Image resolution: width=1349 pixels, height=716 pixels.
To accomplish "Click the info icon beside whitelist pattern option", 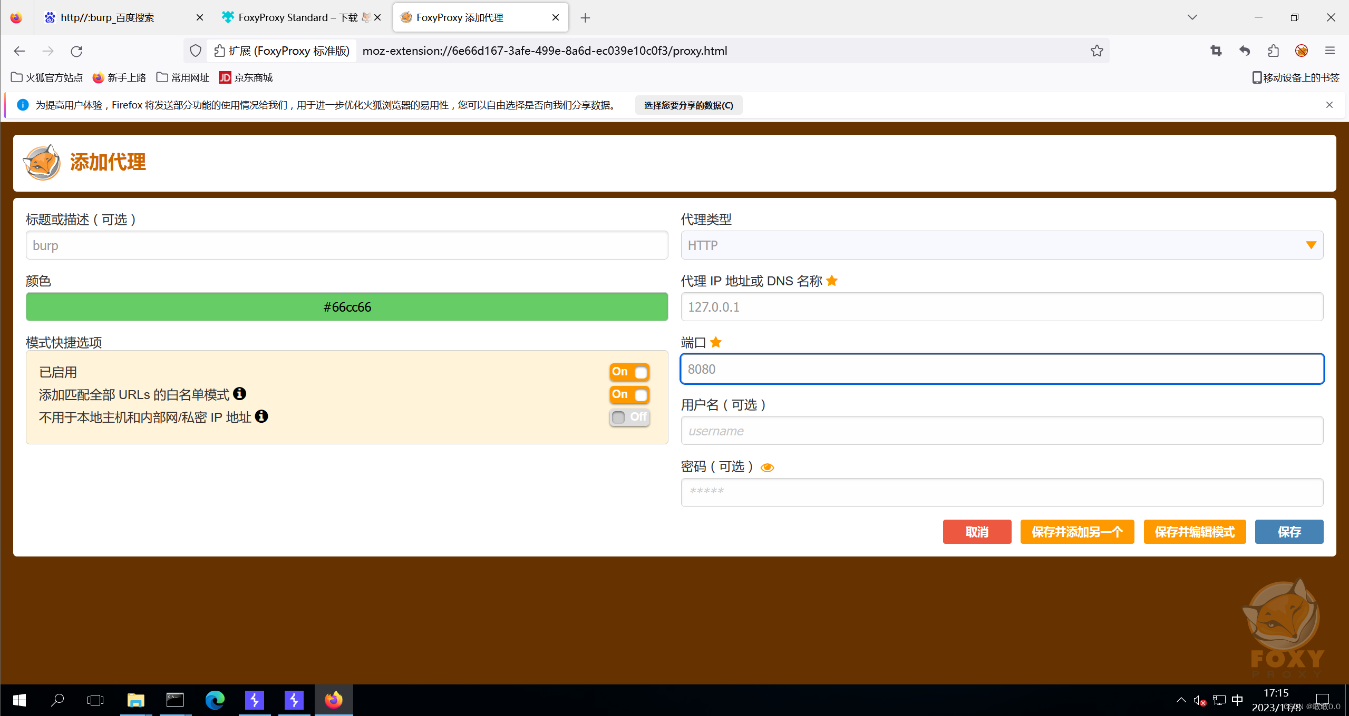I will tap(239, 394).
